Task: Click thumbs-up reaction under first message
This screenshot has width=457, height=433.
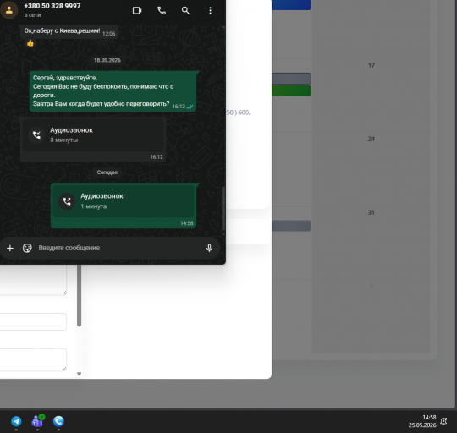Action: pos(30,43)
